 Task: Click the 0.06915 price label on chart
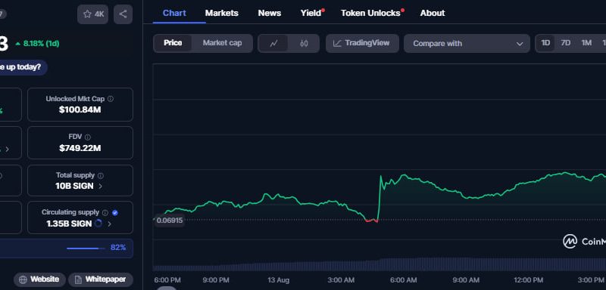pos(170,221)
